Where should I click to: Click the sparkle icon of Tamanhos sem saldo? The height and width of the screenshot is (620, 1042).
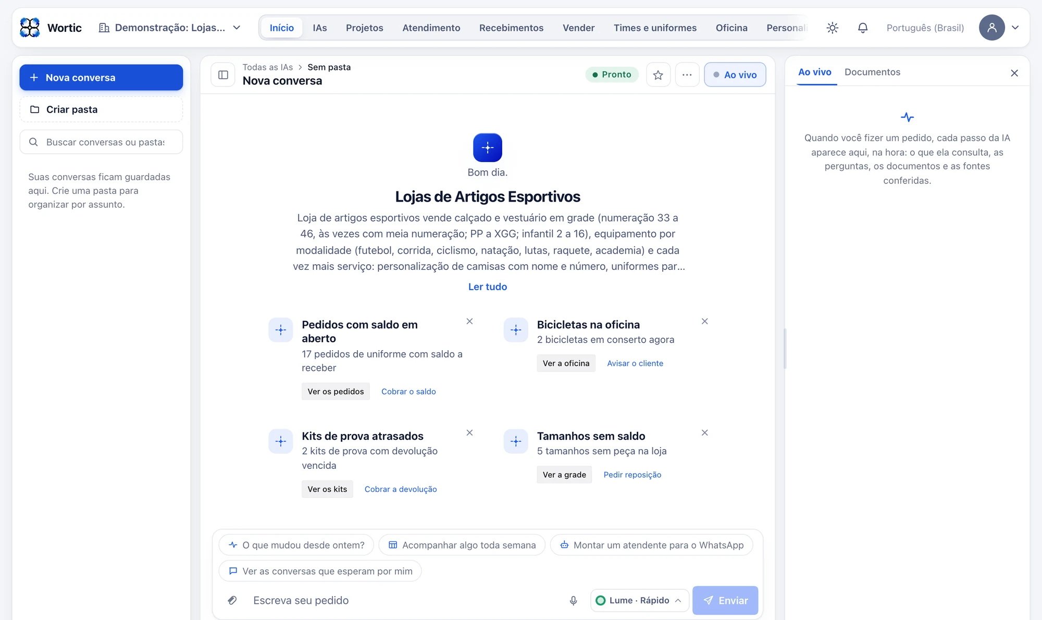[516, 441]
